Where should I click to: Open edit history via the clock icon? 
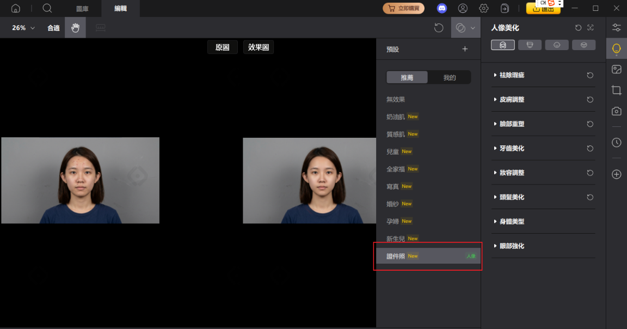click(x=616, y=142)
